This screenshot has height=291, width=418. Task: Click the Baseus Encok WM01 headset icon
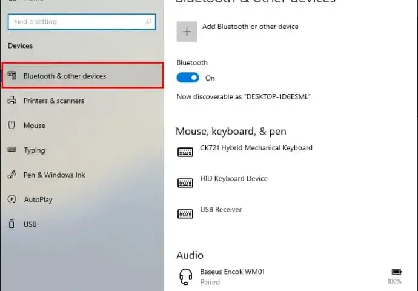tap(186, 276)
